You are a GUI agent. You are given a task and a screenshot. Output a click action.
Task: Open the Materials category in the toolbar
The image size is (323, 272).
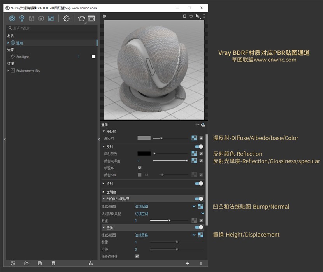click(x=12, y=19)
